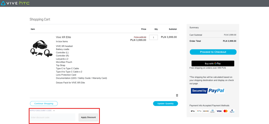Screen dimensions: 269x124
Task: Click the VISA card icon
Action: 219,111
